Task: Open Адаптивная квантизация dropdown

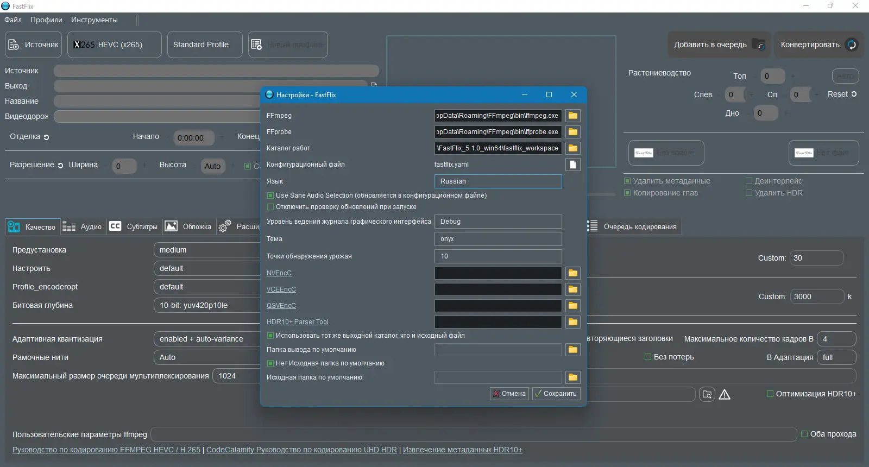Action: (207, 339)
